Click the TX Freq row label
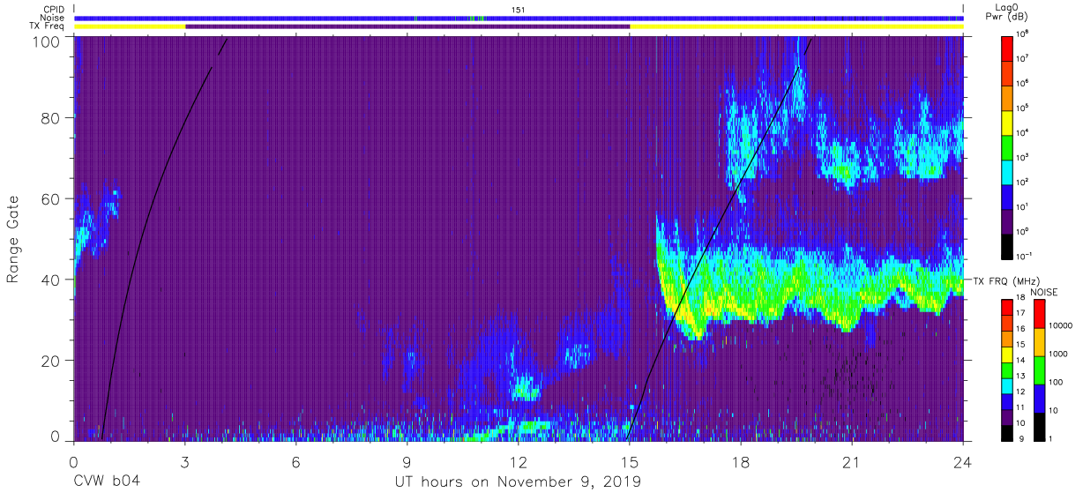The height and width of the screenshot is (500, 1083). pyautogui.click(x=45, y=26)
